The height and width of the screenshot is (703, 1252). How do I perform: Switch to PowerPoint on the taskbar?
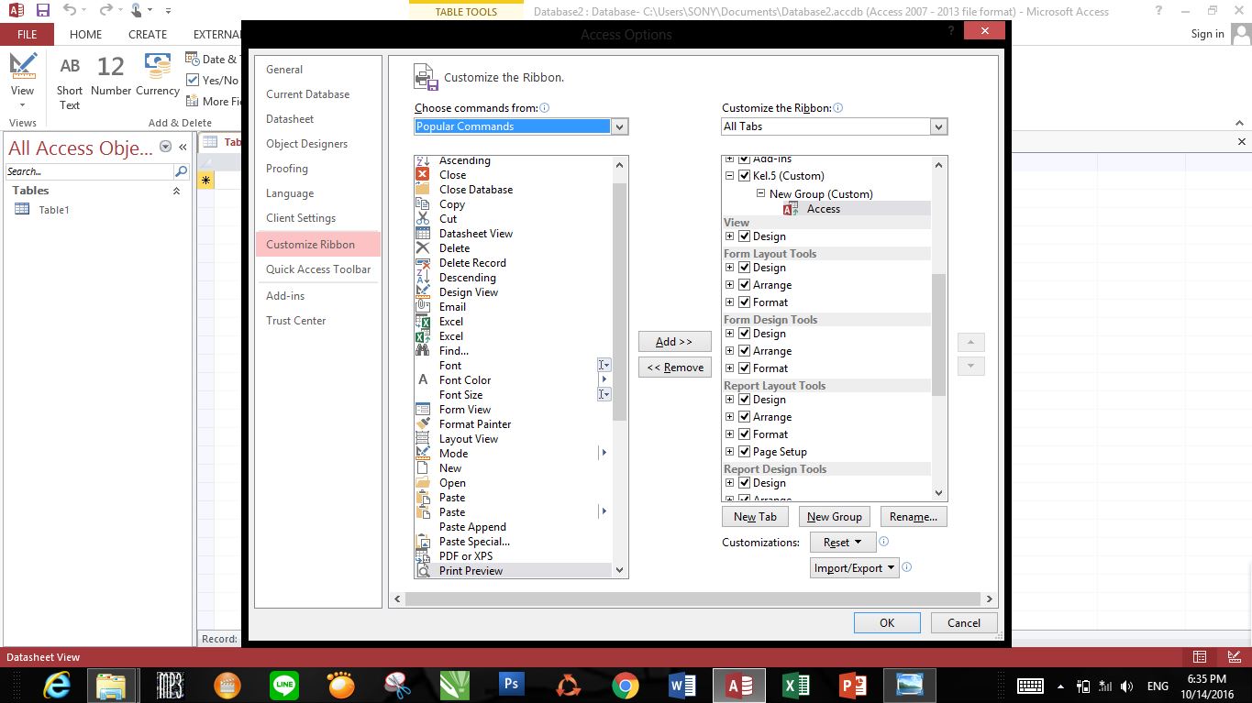point(853,685)
